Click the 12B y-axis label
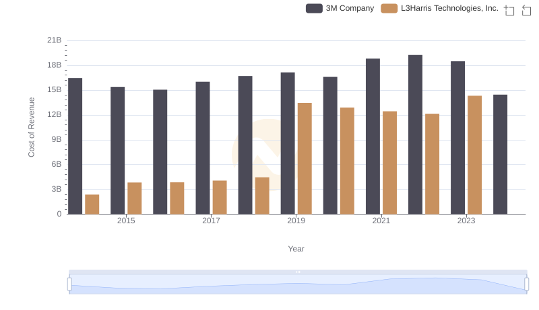539x310 pixels. point(55,114)
